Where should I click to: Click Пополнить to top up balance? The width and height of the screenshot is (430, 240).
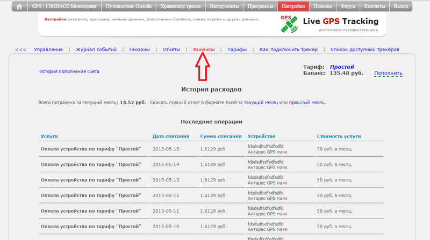coord(388,73)
